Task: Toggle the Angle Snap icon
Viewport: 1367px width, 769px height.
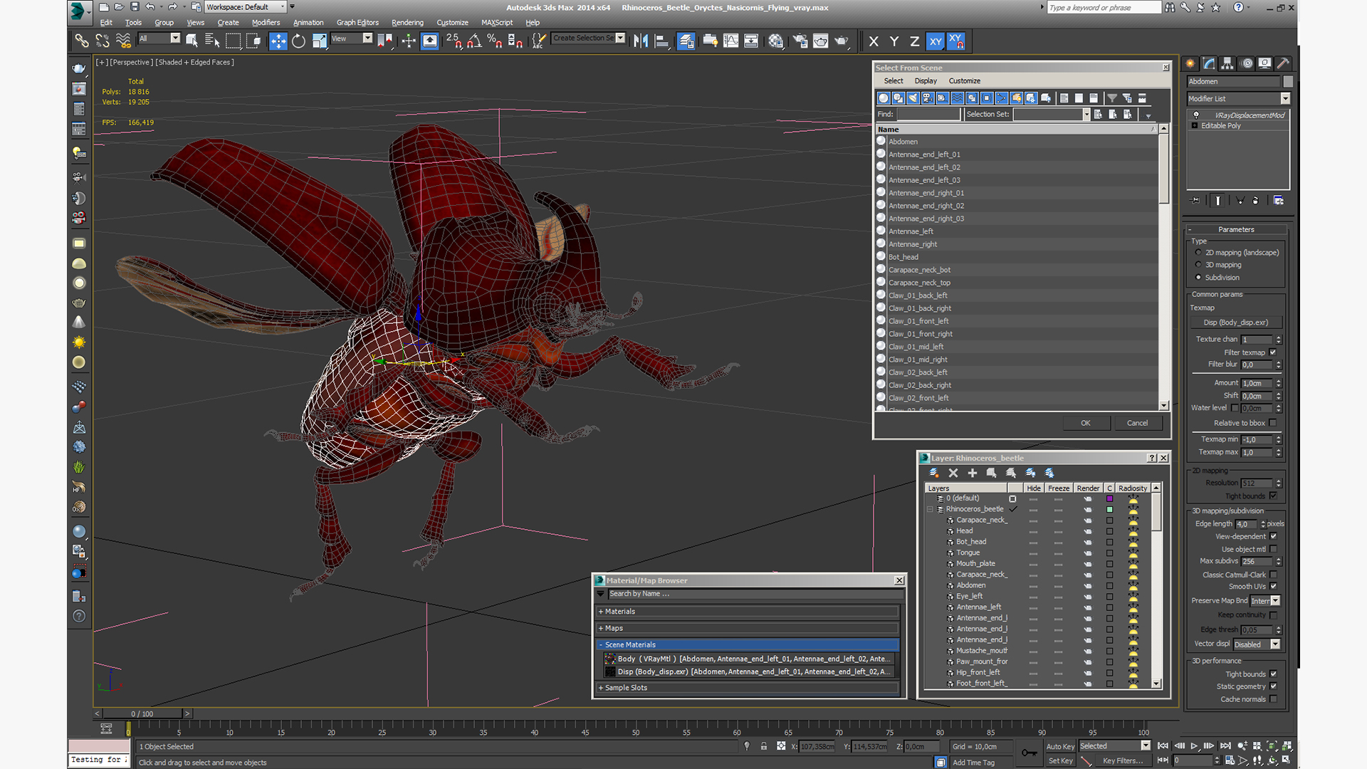Action: (x=473, y=41)
